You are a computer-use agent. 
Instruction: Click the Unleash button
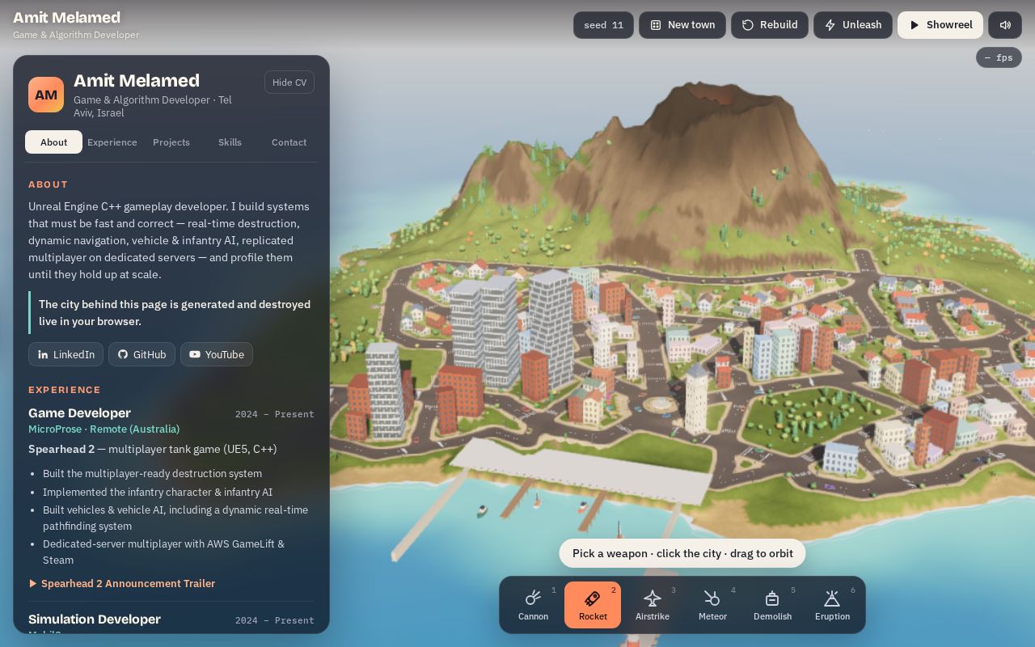pyautogui.click(x=853, y=25)
